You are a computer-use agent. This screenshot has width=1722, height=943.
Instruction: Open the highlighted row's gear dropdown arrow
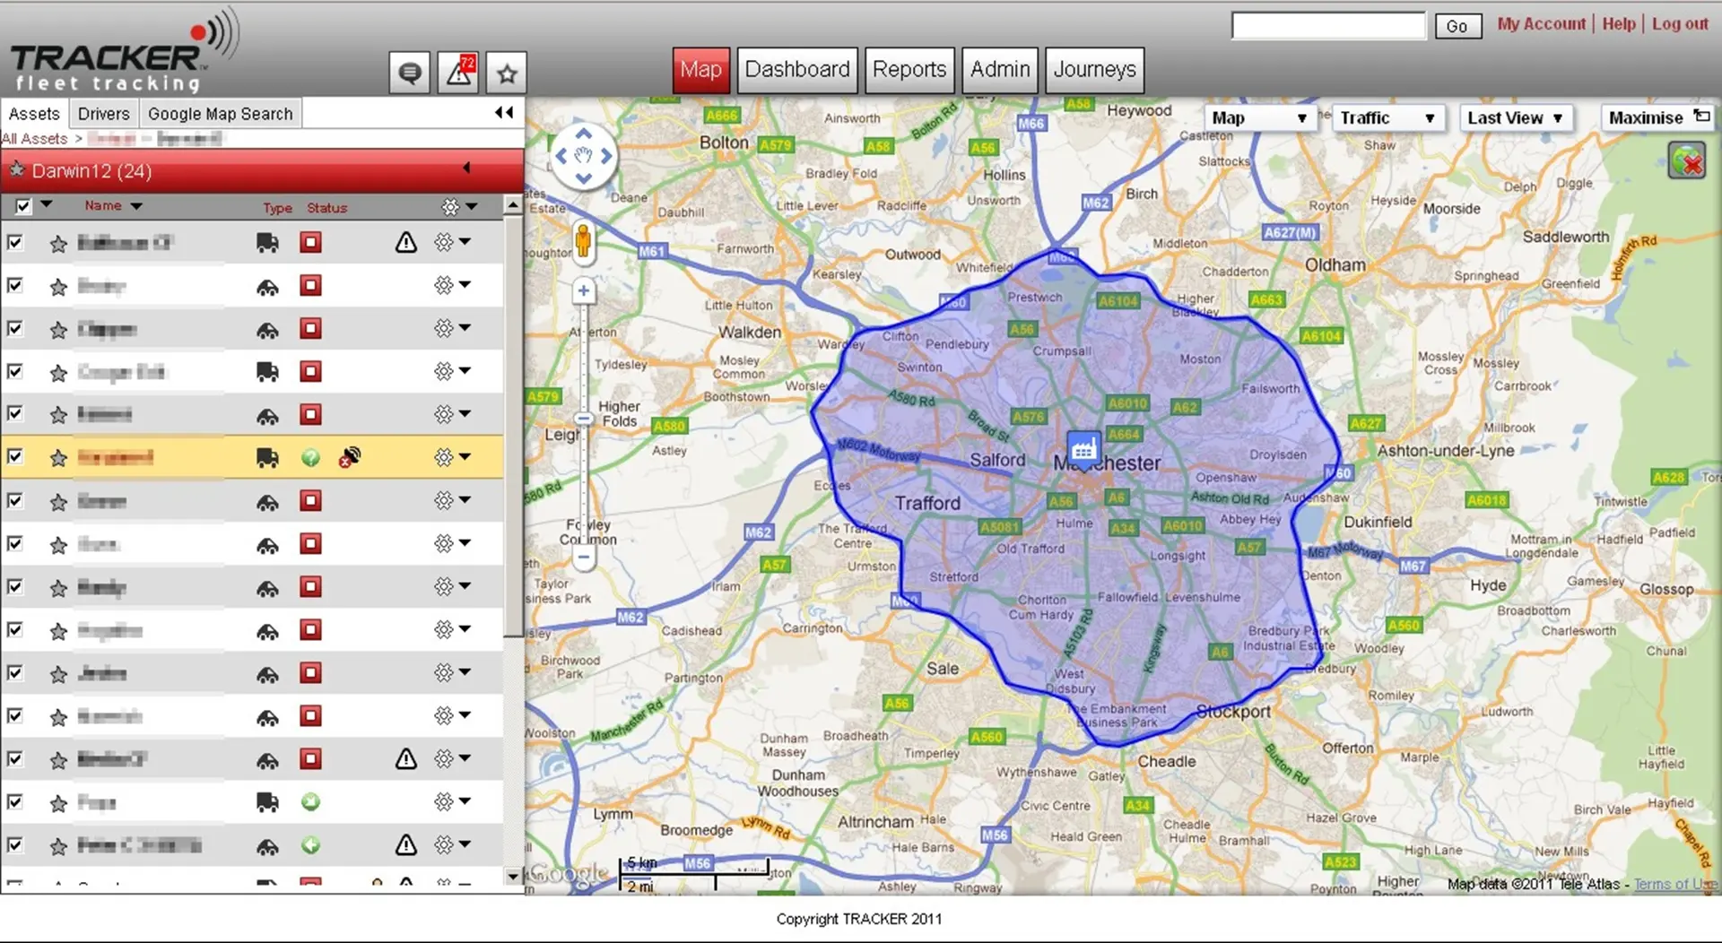tap(465, 456)
